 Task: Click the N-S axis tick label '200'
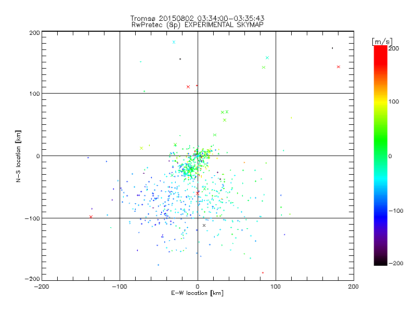click(34, 33)
